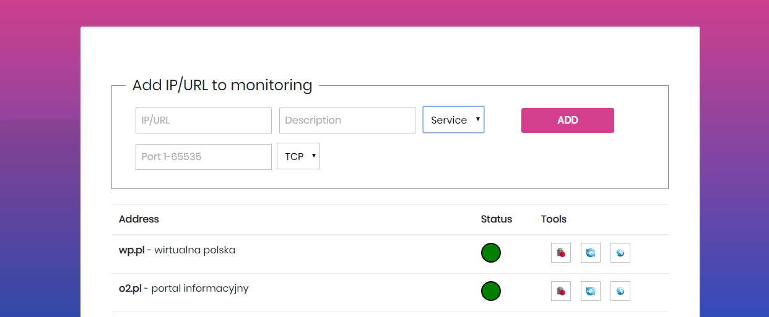Click the wp.pl address text
Screen dimensions: 769x317
click(x=132, y=250)
